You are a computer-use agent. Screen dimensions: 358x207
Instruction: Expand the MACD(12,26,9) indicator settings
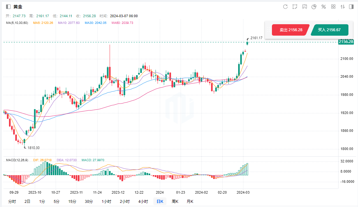coord(18,160)
